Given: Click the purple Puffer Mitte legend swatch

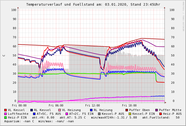Looking at the screenshot, I should coord(156,110).
